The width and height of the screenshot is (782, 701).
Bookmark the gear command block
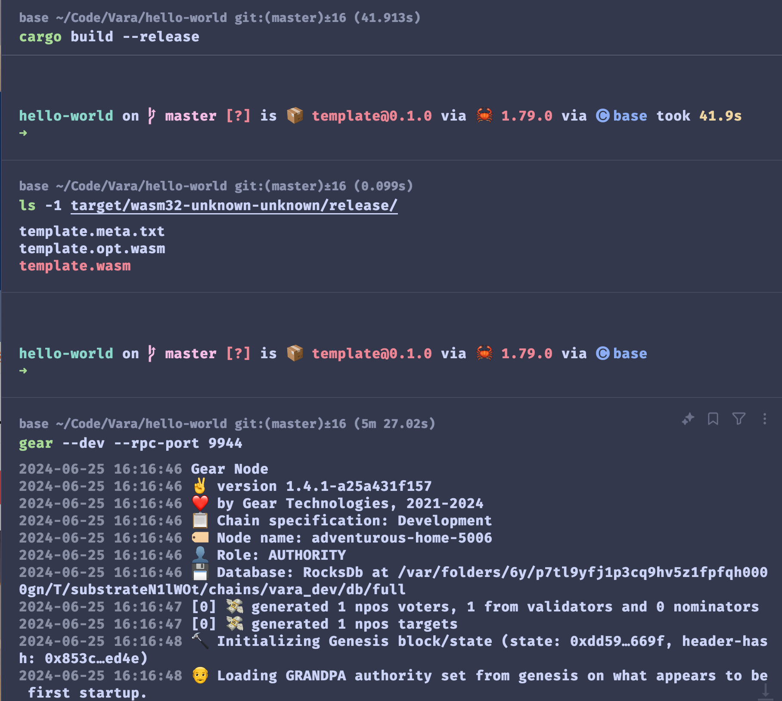(x=713, y=419)
